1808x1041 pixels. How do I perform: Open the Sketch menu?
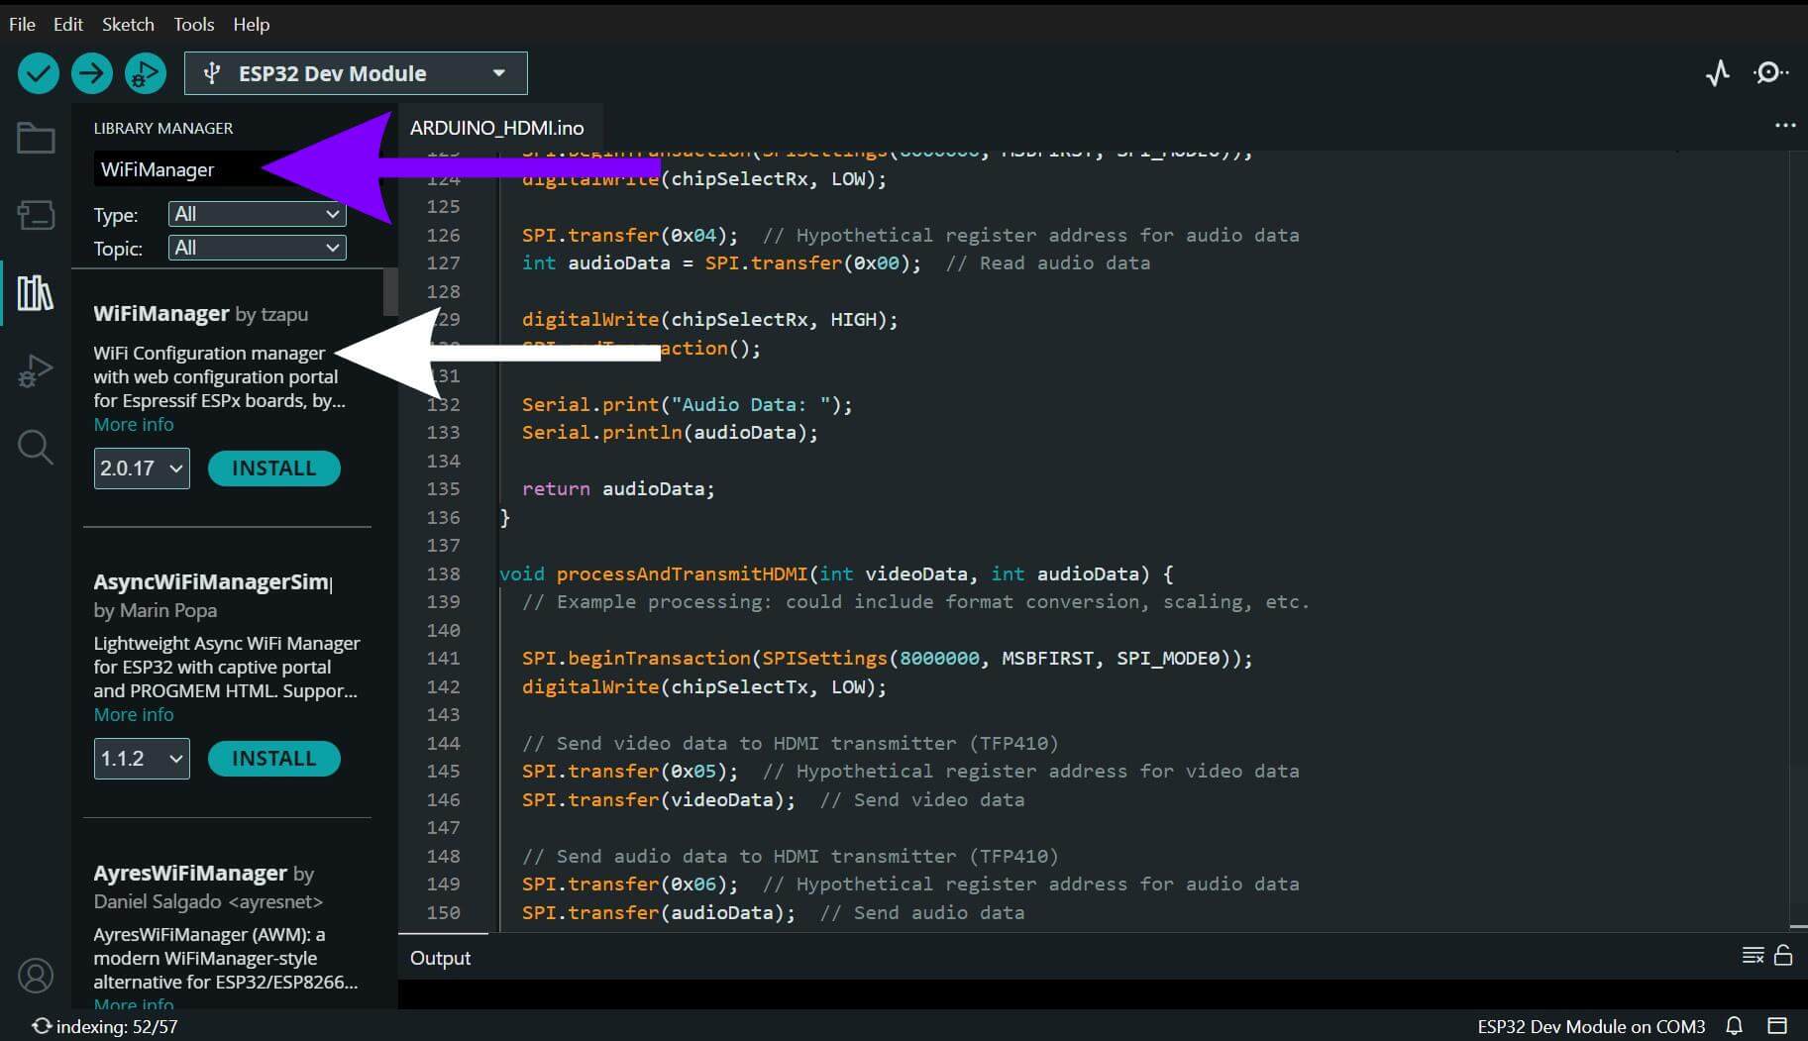point(128,24)
